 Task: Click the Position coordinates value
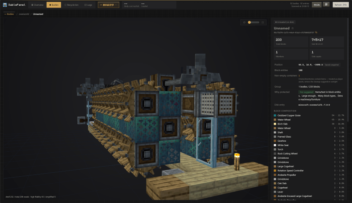pos(311,65)
